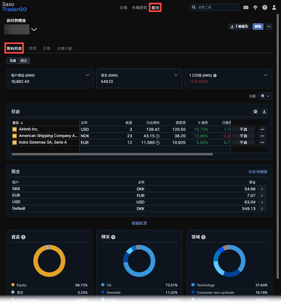Click 平倉 for Indra Sistemas
This screenshot has height=303, width=281.
(243, 142)
